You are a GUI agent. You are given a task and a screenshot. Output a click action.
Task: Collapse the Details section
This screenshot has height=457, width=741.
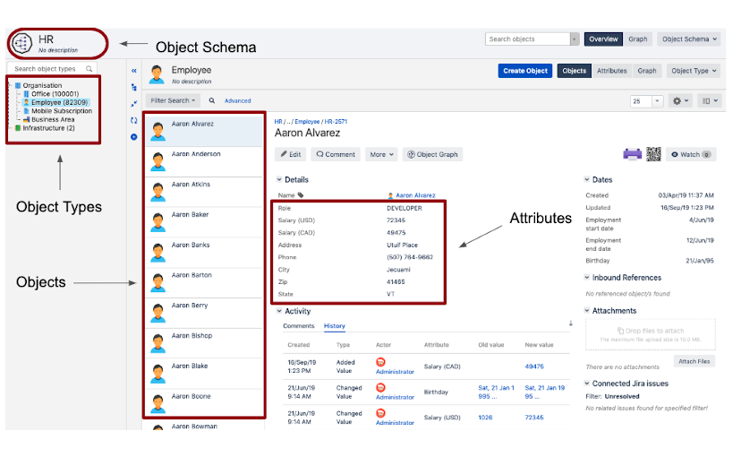pos(279,180)
